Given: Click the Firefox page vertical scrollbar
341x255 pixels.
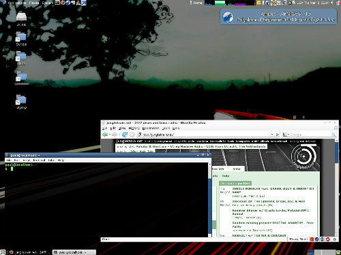Looking at the screenshot, I should tap(336, 187).
